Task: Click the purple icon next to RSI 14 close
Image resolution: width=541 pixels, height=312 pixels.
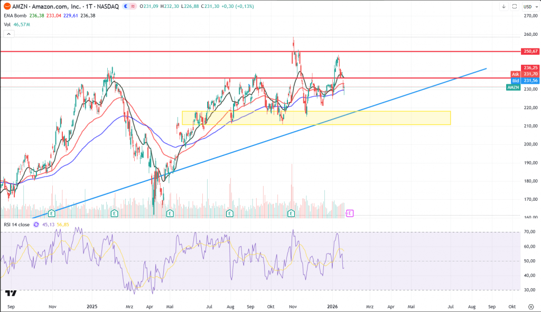Action: 36,224
